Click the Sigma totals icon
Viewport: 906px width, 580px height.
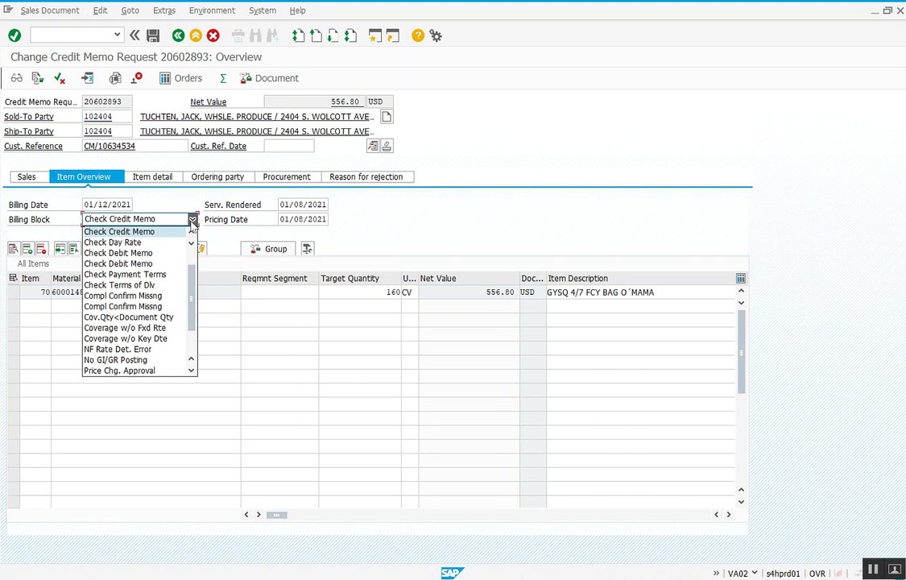tap(223, 78)
